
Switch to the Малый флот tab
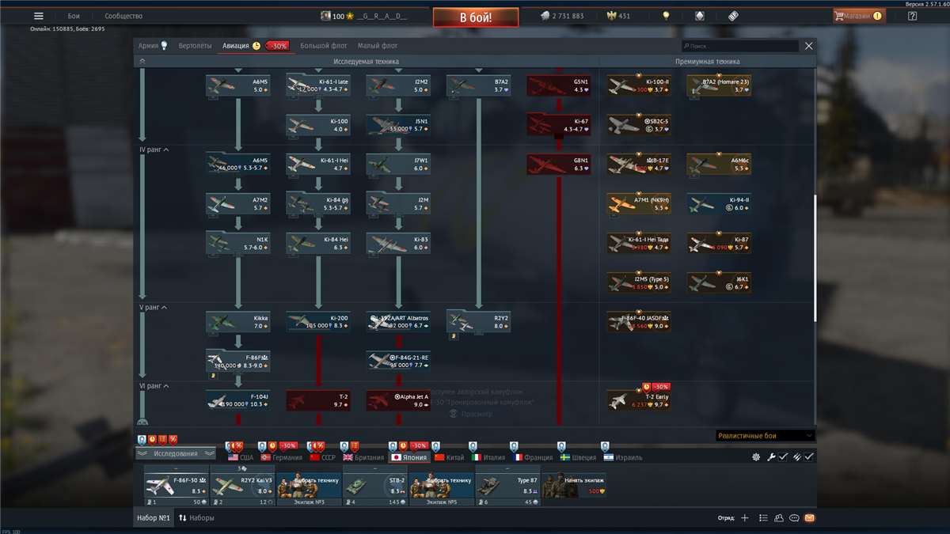click(x=378, y=46)
